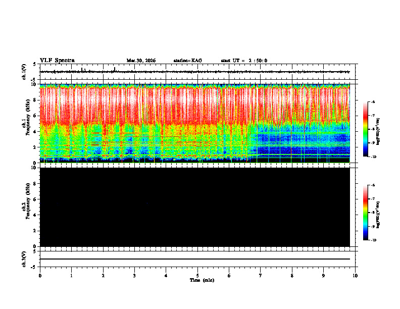Click the "-10" label on ch.1 color scale

pos(373,157)
